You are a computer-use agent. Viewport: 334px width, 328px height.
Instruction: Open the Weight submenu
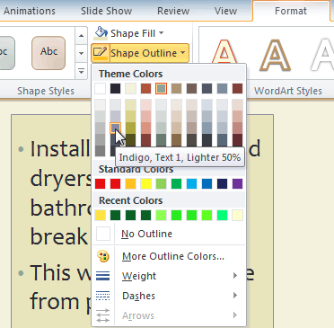(x=169, y=276)
